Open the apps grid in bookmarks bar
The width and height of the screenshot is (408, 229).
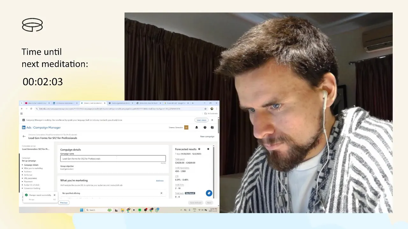pyautogui.click(x=21, y=114)
